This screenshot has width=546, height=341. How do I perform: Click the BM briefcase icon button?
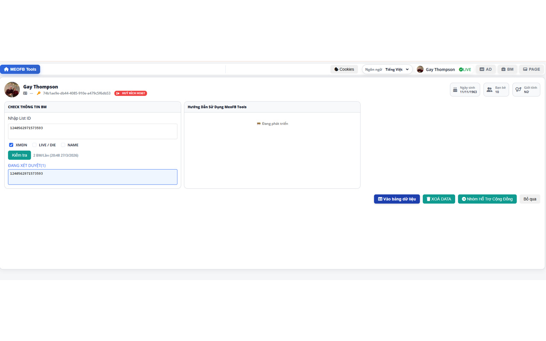click(503, 69)
